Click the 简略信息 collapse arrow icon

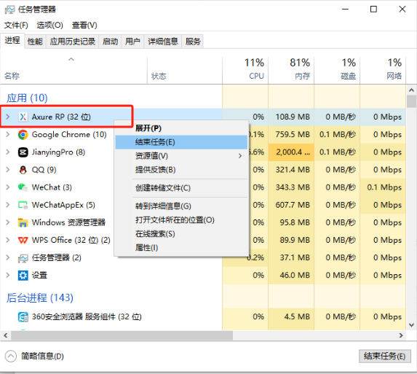11,357
